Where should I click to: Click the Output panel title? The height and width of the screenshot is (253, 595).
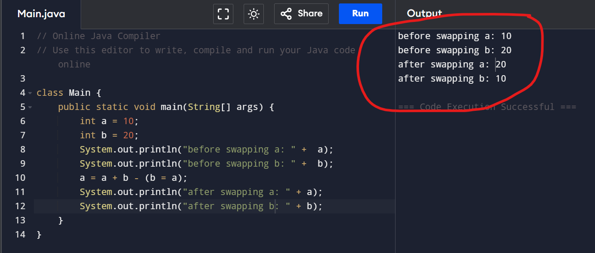[x=424, y=13]
